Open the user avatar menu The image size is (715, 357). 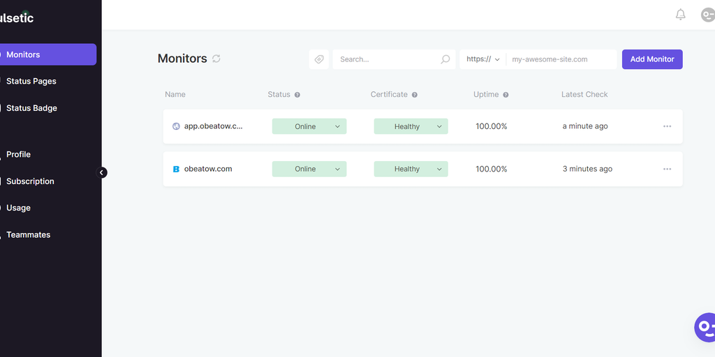708,15
